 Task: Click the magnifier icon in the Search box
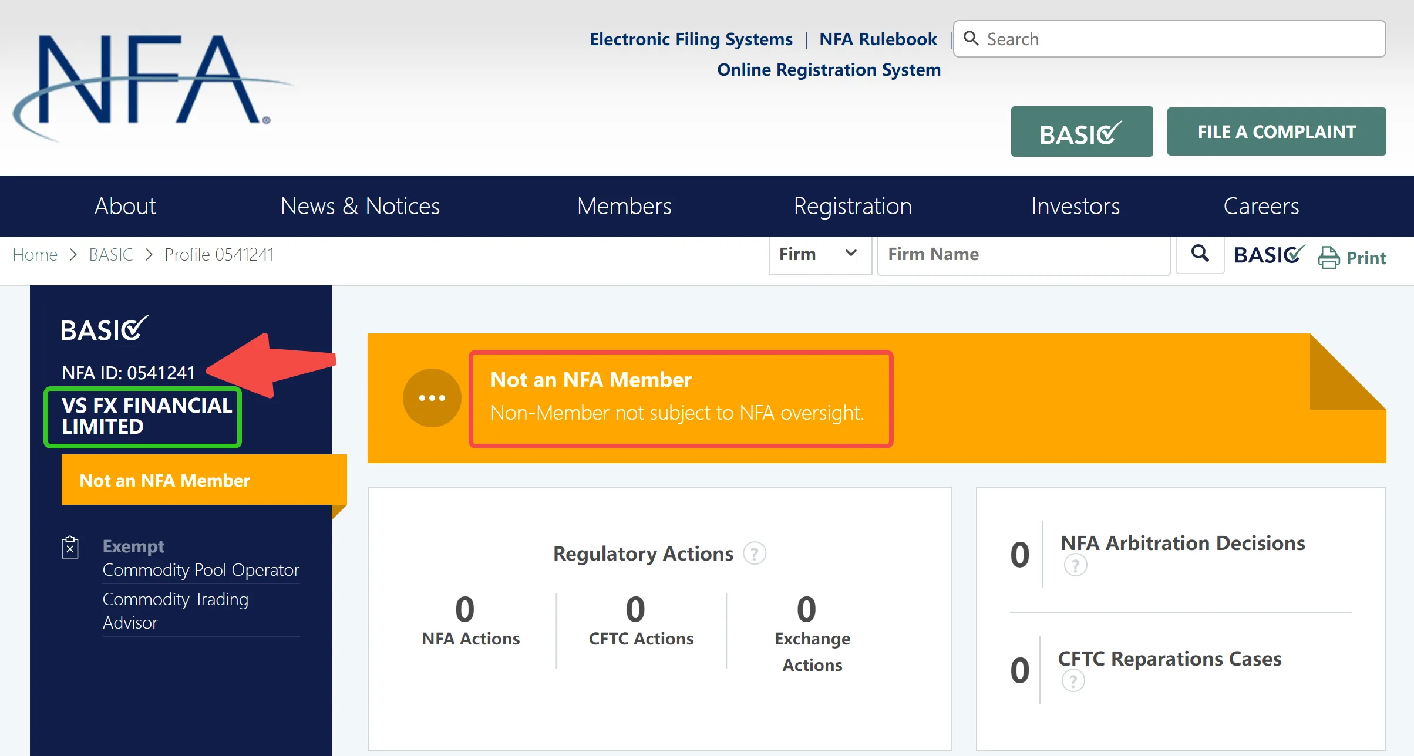point(971,39)
